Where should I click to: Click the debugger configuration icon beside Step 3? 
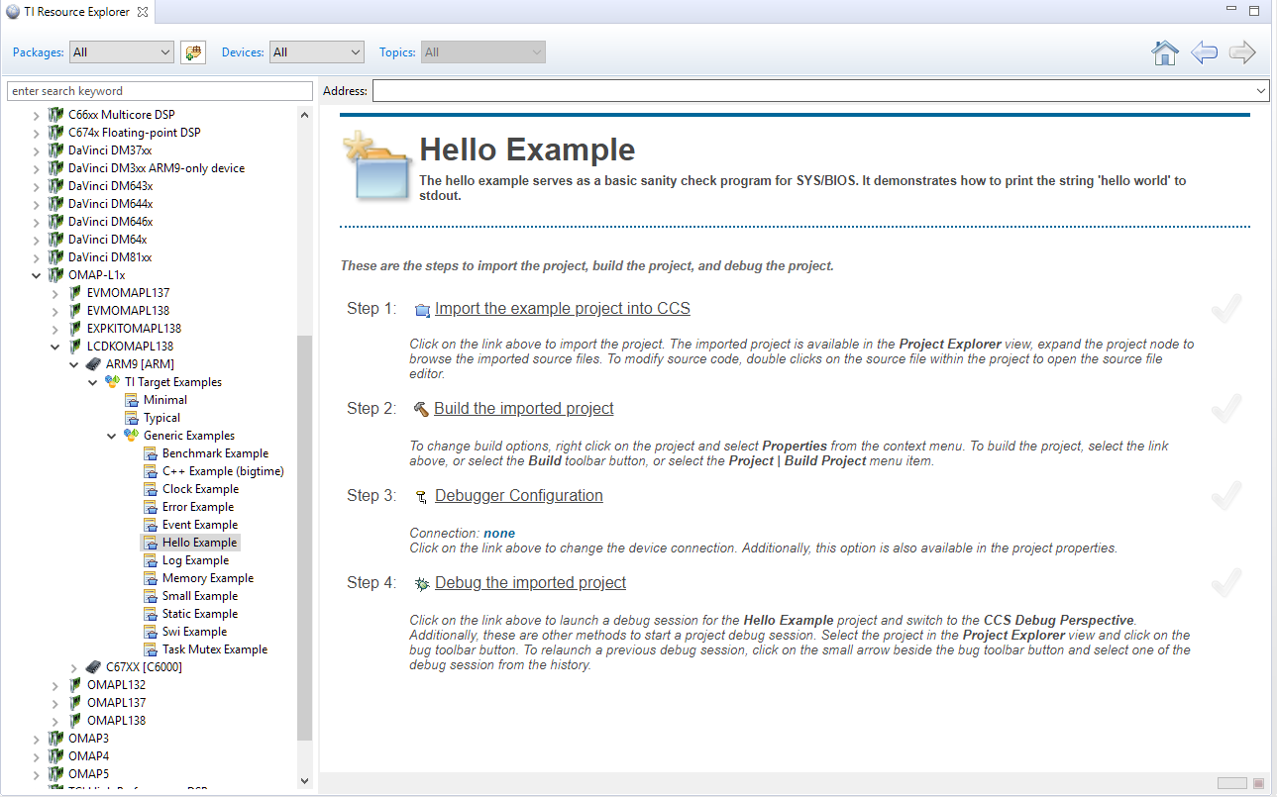coord(420,495)
